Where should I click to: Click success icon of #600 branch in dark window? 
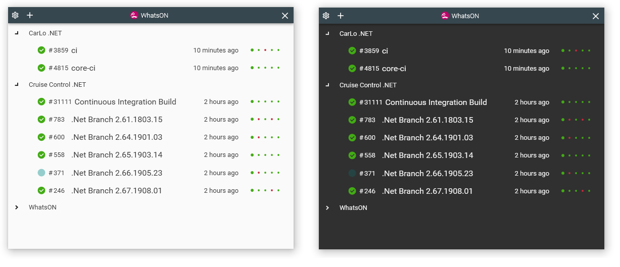(352, 137)
